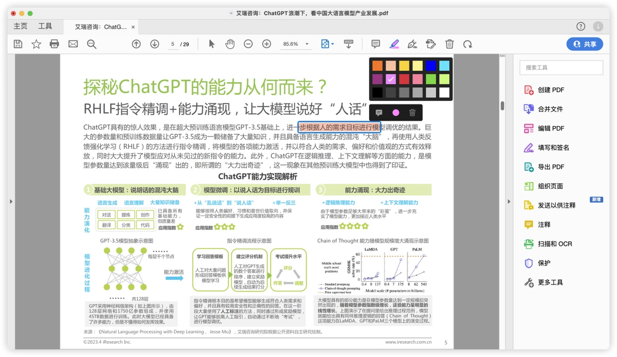Open the zoom level 85.6% dropdown
This screenshot has width=617, height=357.
tap(296, 44)
